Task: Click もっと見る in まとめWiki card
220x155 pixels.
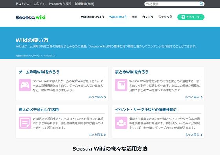Action: pos(194,97)
